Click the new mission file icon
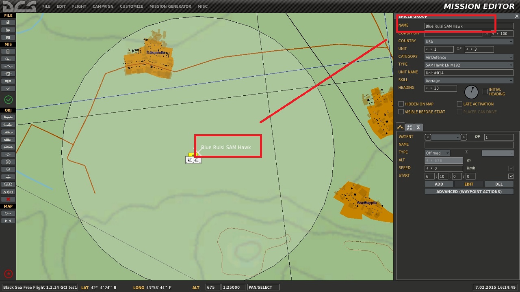This screenshot has width=520, height=292. (8, 22)
